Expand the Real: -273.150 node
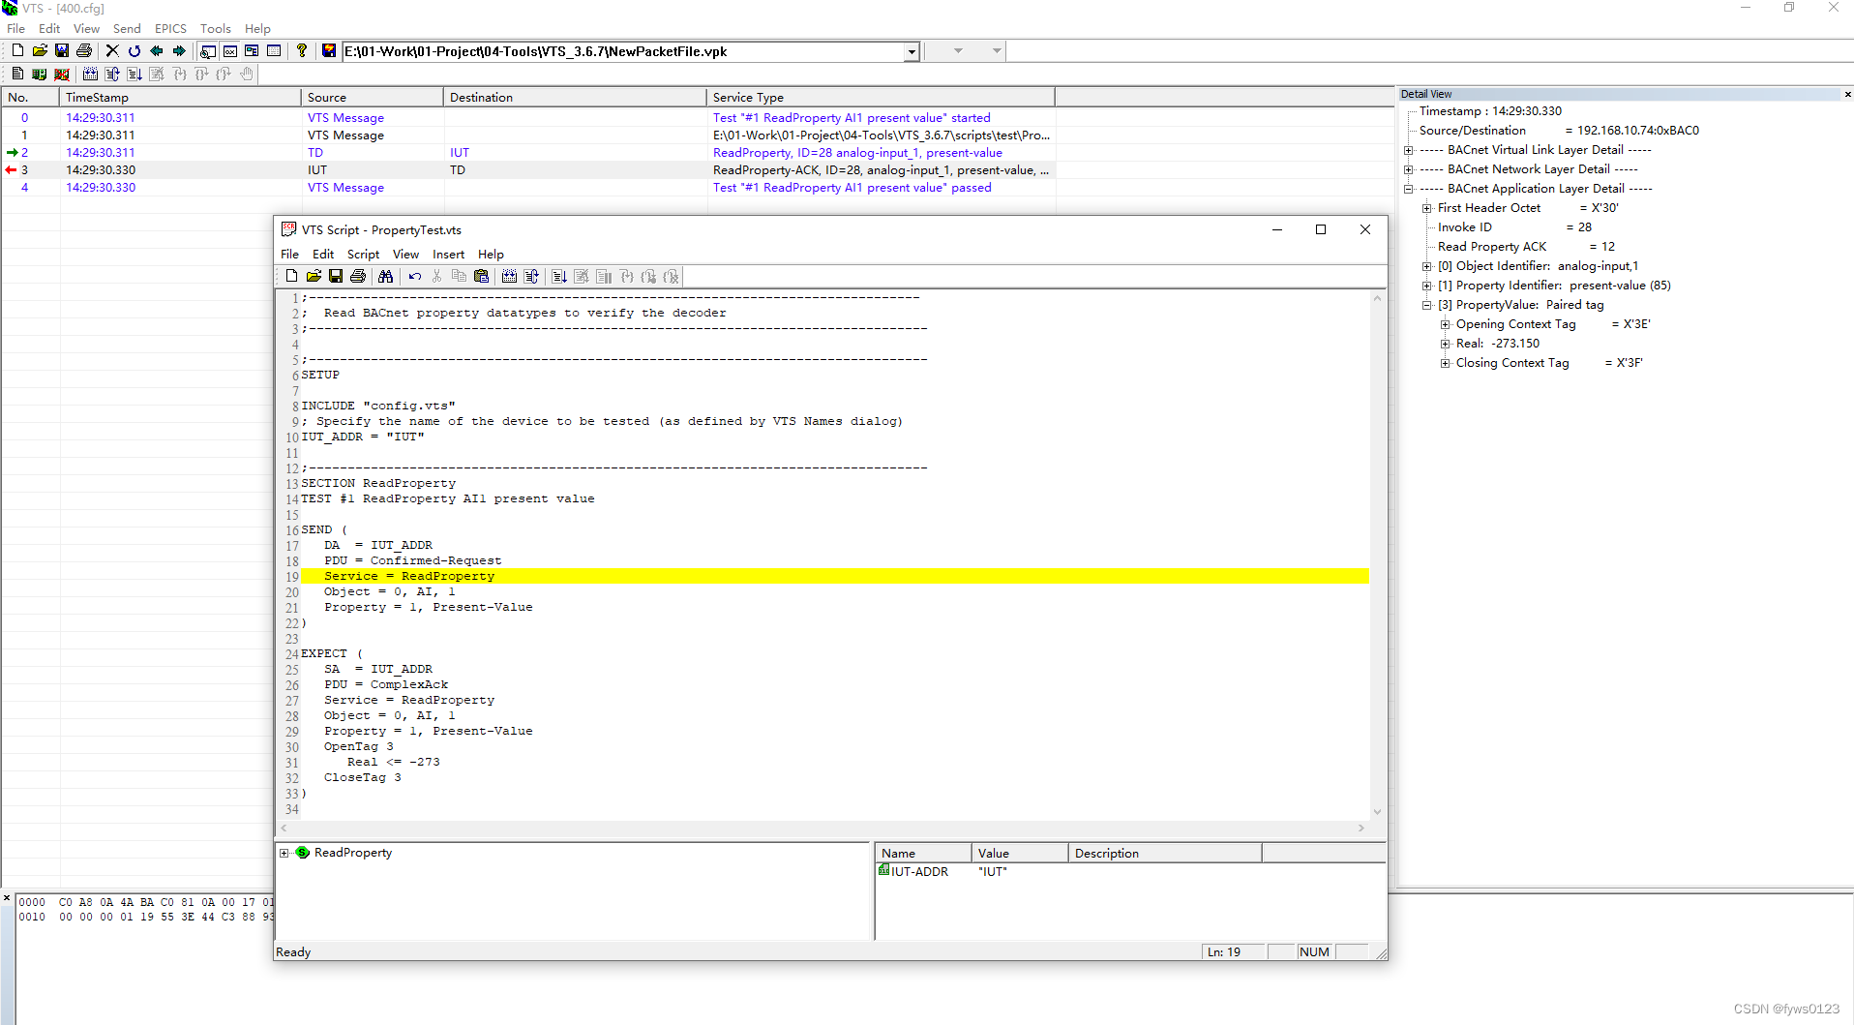Viewport: 1854px width, 1025px height. (1445, 344)
